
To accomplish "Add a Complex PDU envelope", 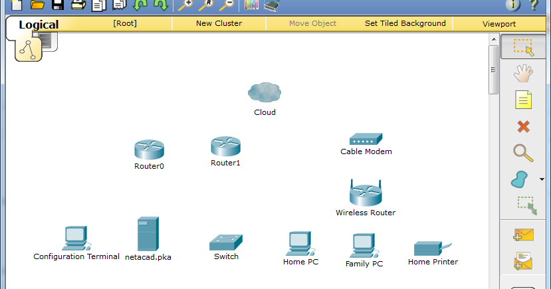I will pyautogui.click(x=523, y=261).
